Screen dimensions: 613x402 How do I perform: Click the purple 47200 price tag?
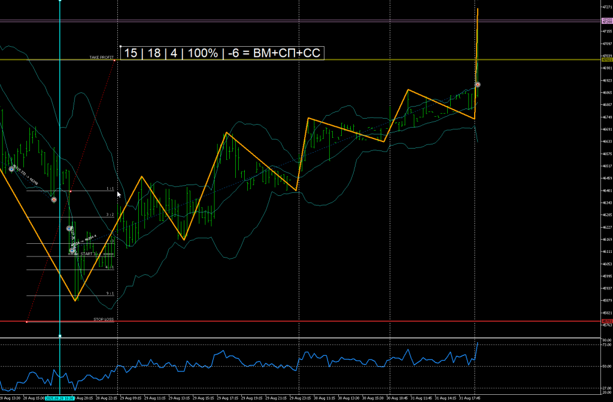click(606, 22)
